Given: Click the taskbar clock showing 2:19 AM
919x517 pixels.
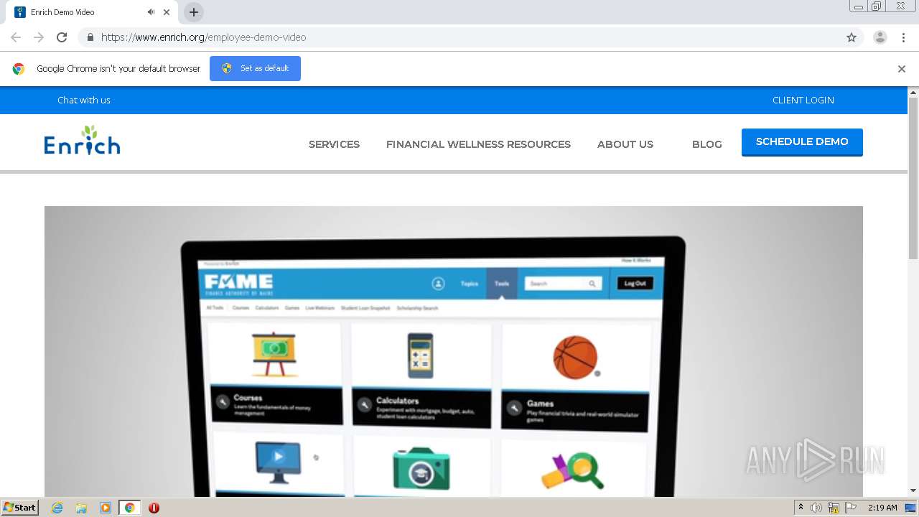Looking at the screenshot, I should 882,508.
